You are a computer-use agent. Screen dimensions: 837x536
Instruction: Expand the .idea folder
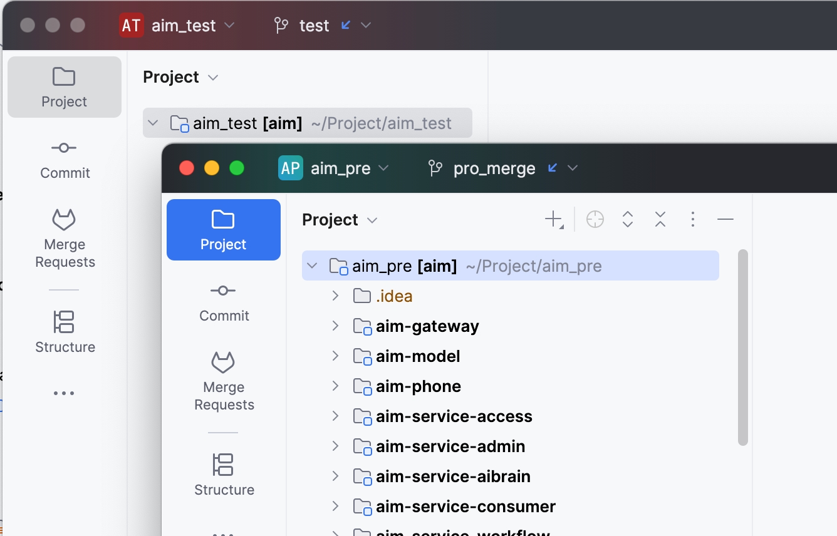coord(335,296)
